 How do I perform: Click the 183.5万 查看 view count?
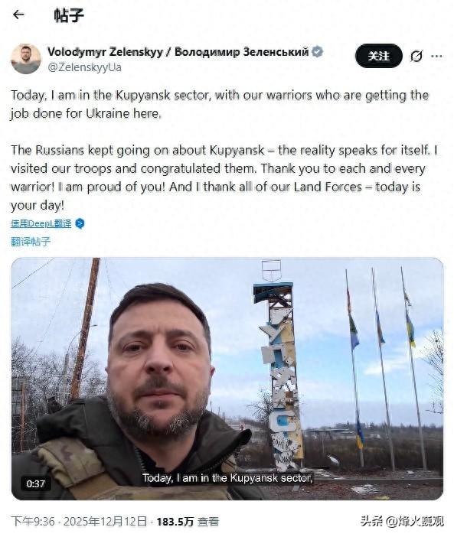pyautogui.click(x=188, y=522)
